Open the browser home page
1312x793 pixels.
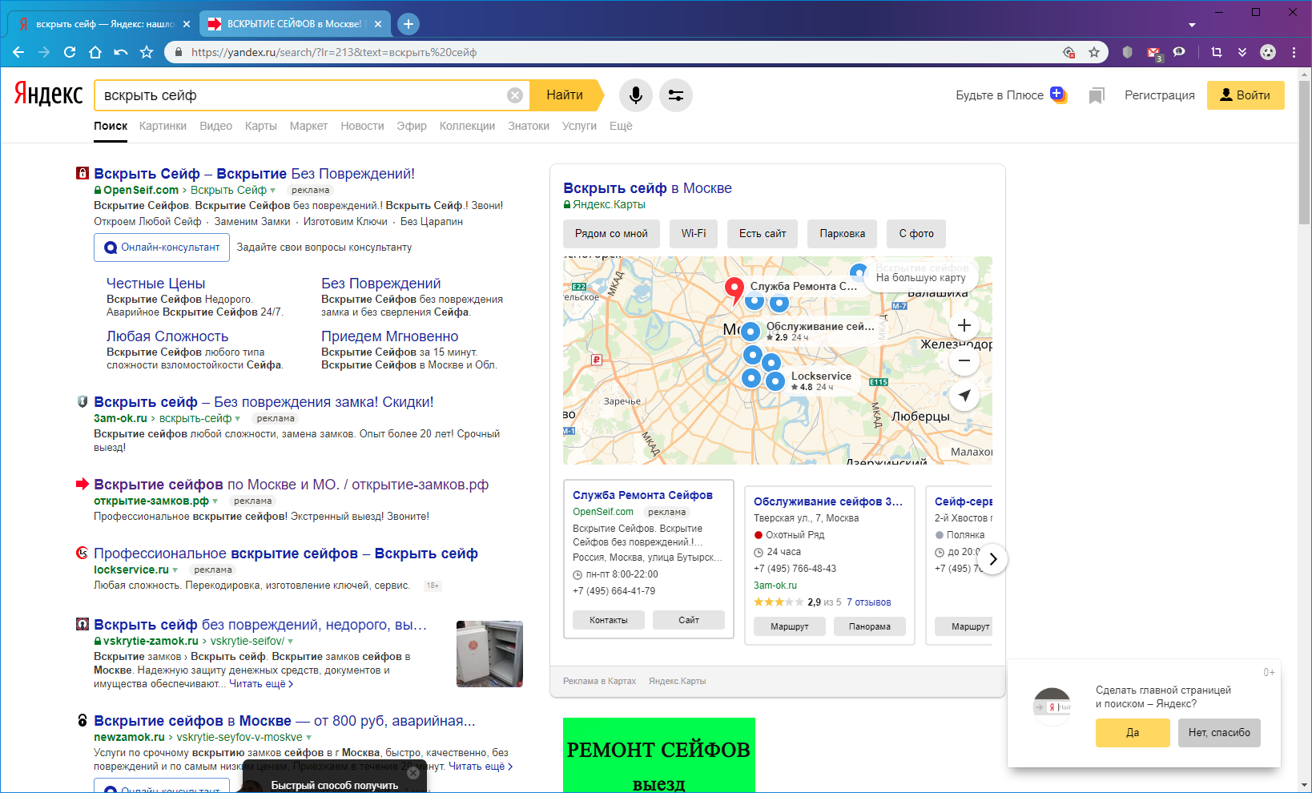click(x=95, y=52)
